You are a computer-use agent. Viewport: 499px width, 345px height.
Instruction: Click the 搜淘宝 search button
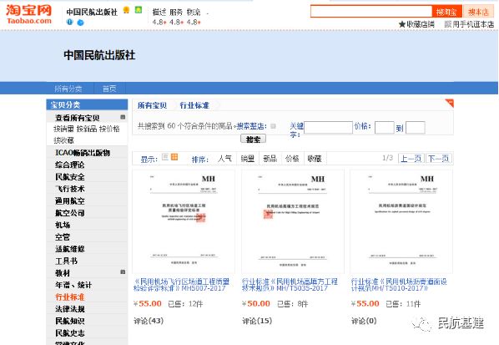446,12
